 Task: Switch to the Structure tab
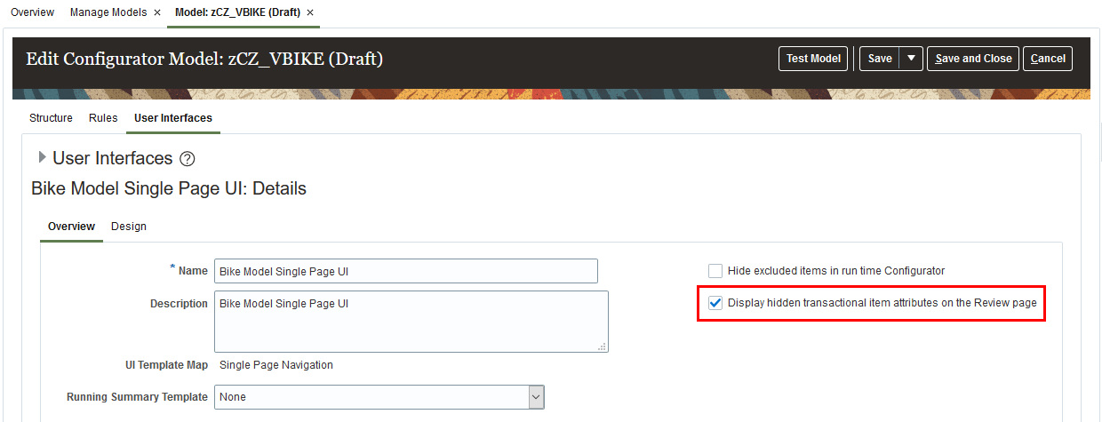coord(51,118)
